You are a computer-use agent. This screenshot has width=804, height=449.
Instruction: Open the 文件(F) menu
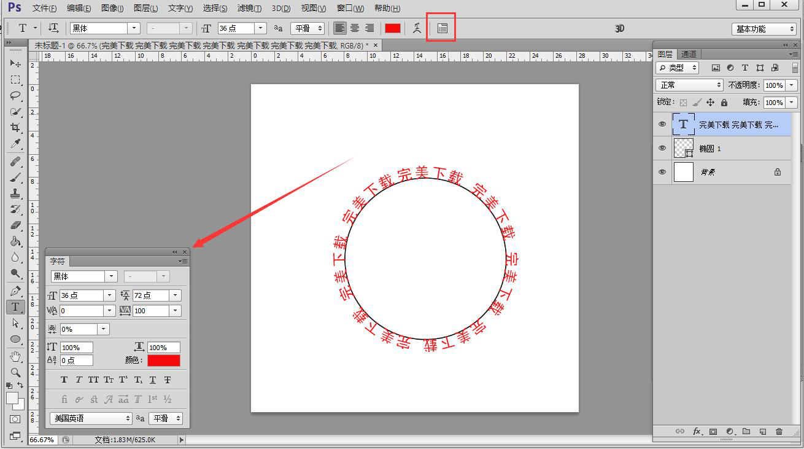coord(45,8)
